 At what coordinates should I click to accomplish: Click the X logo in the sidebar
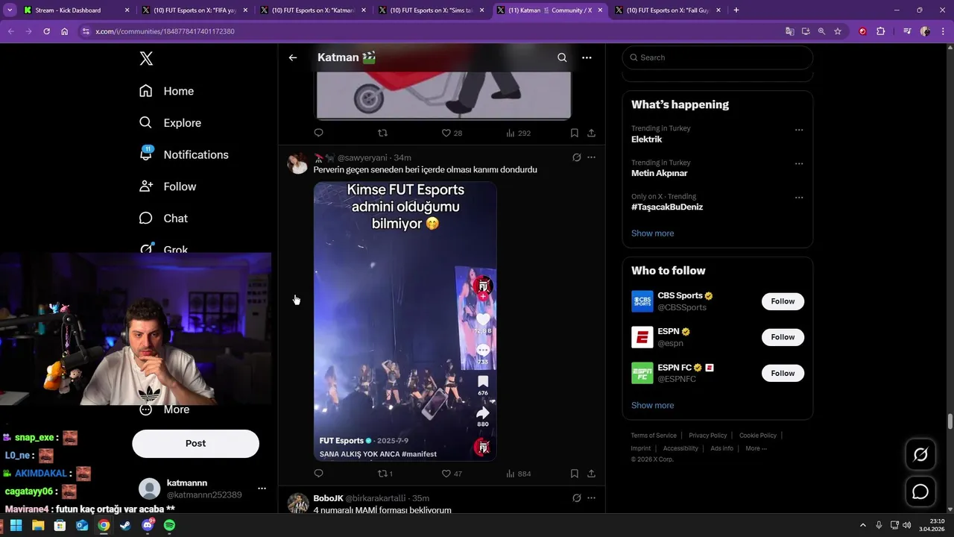[x=146, y=59]
